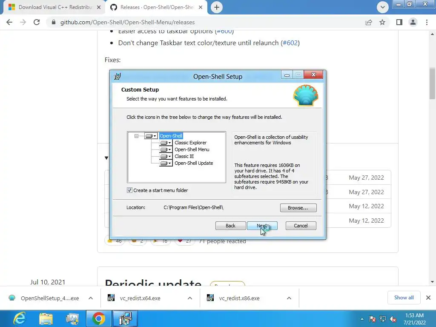Cancel the Open-Shell Setup
Viewport: 436px width, 327px height.
pyautogui.click(x=301, y=226)
